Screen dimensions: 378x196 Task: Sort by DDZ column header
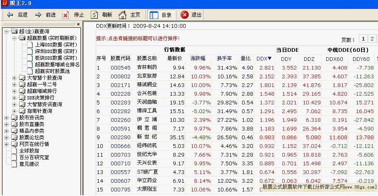(x=309, y=59)
